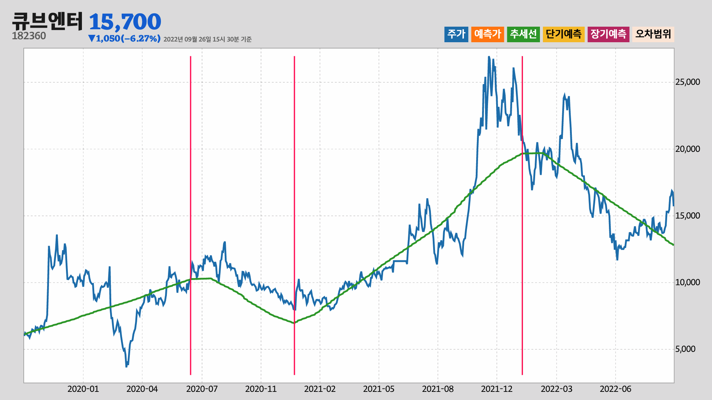This screenshot has width=712, height=400.
Task: Click the 2022-06 x-axis label
Action: coord(616,389)
